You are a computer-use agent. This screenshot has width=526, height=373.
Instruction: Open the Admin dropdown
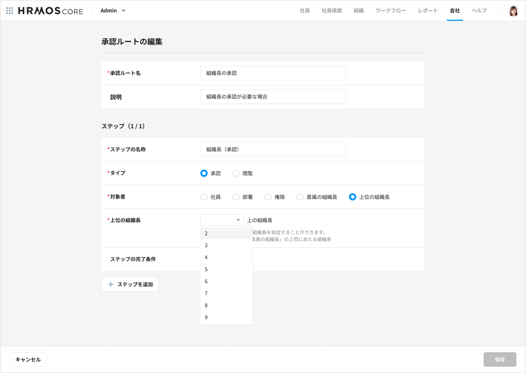pos(112,10)
